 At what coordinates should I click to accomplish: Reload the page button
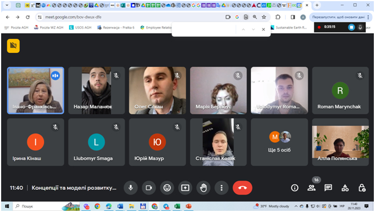coord(27,17)
